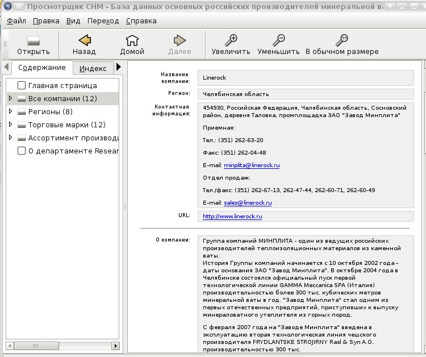426x357 pixels.
Task: Click the Отдел продаж: label
Action: pyautogui.click(x=226, y=178)
